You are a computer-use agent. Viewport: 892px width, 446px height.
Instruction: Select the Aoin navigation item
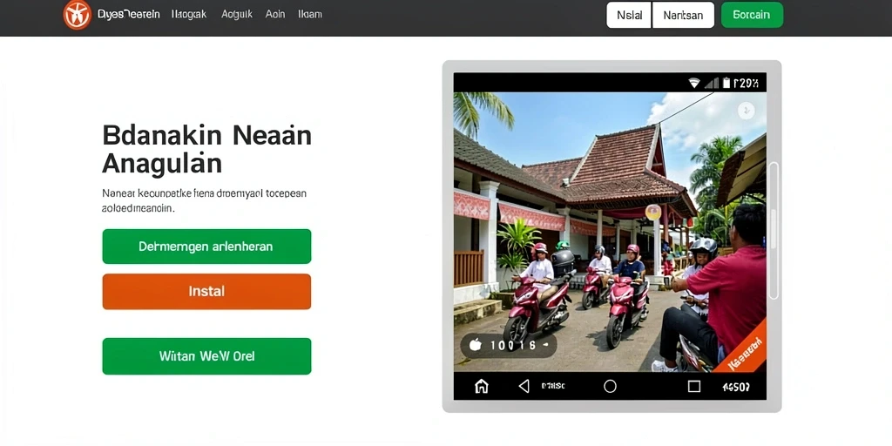pos(275,14)
